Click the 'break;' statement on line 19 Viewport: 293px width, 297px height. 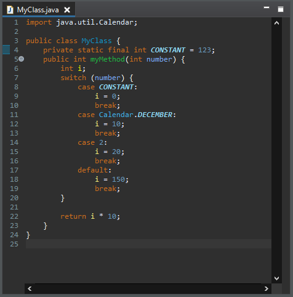pos(107,189)
